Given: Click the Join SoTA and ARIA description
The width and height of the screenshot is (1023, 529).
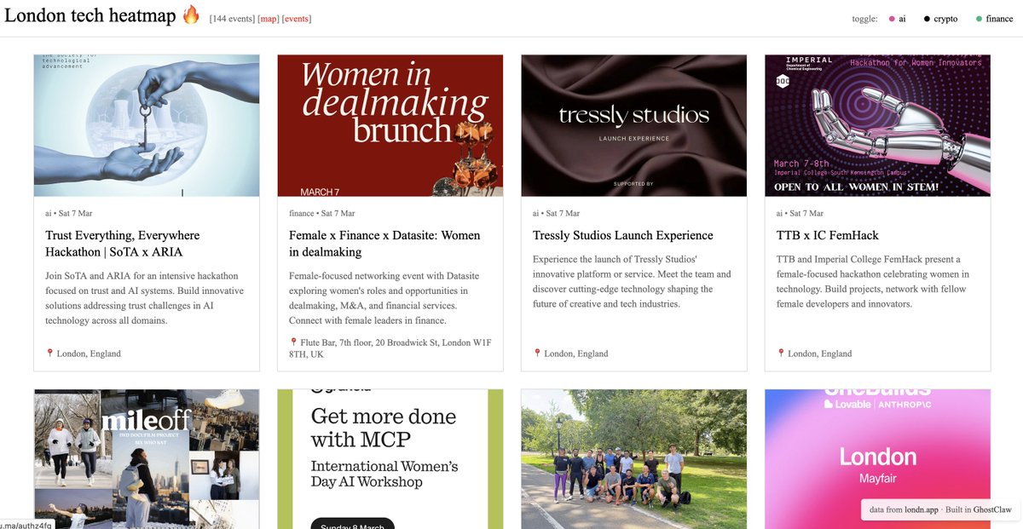Looking at the screenshot, I should tap(146, 298).
